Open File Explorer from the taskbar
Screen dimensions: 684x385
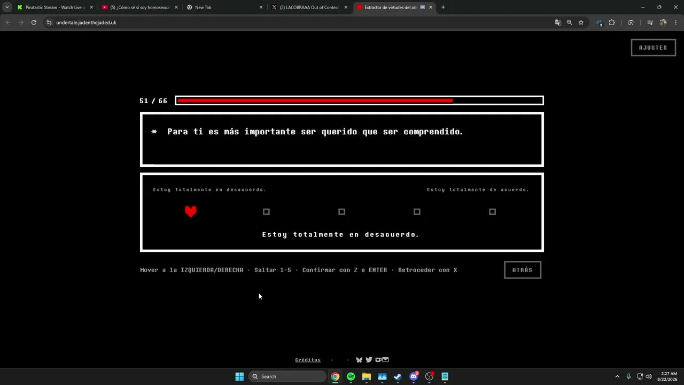[x=367, y=376]
